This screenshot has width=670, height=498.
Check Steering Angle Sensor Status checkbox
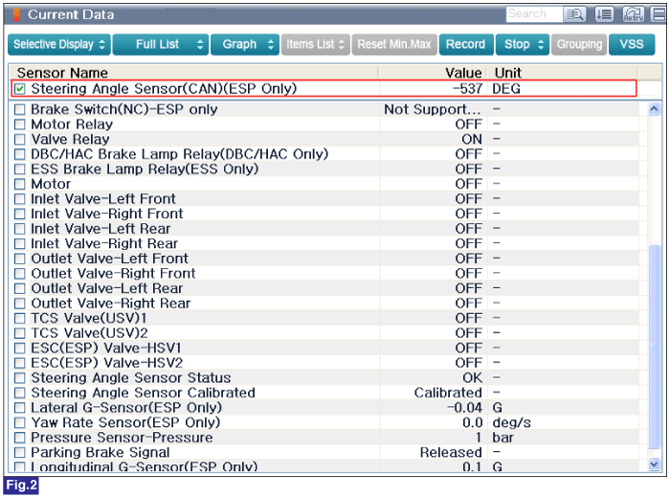(20, 378)
